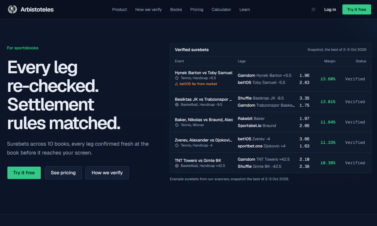The image size is (377, 226).
Task: Select Besiktas JK vs Trabzonspor event
Action: tap(203, 99)
